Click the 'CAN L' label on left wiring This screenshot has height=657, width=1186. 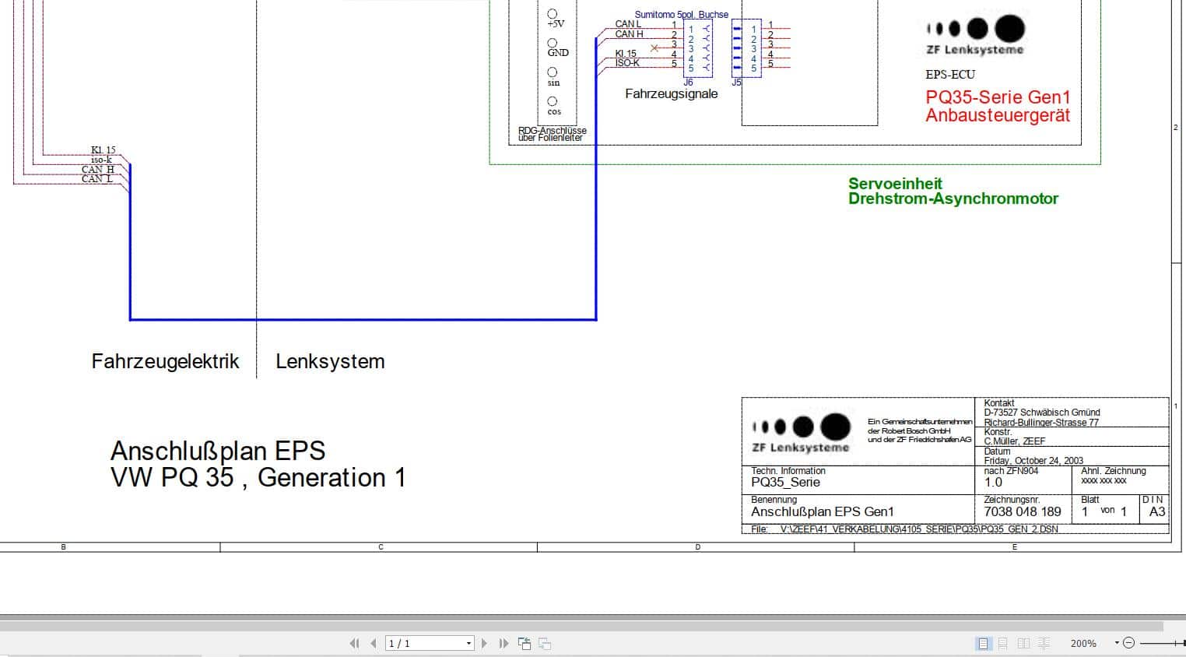[x=97, y=178]
